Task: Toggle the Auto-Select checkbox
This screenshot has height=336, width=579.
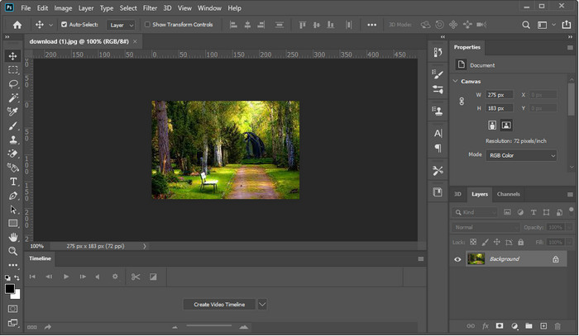Action: click(x=64, y=24)
